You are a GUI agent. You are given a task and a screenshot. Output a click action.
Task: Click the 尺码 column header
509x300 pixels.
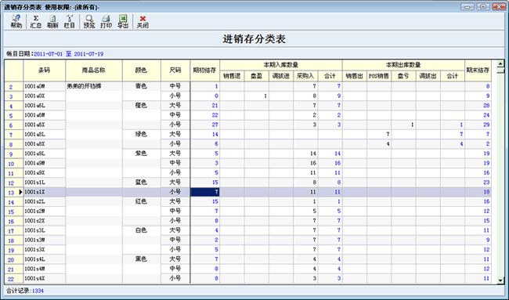175,70
